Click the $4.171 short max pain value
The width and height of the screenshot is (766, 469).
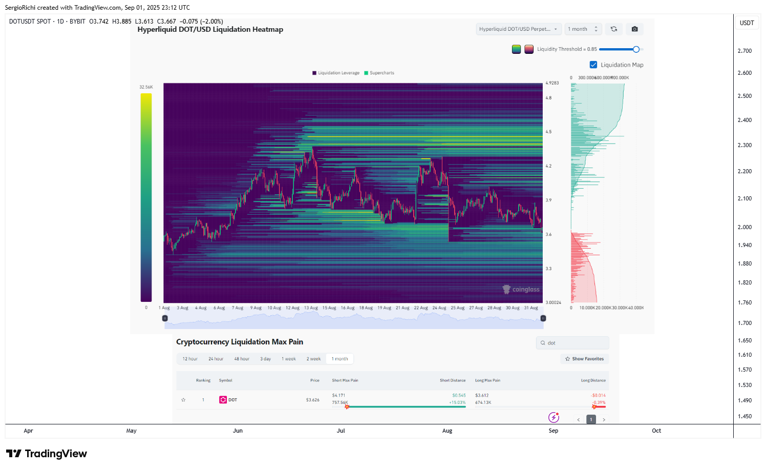338,395
